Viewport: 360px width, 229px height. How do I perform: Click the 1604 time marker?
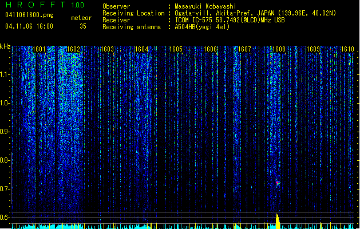point(142,49)
